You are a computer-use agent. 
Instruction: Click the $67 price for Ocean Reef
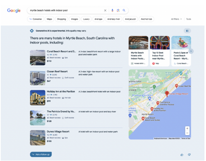pos(49,81)
